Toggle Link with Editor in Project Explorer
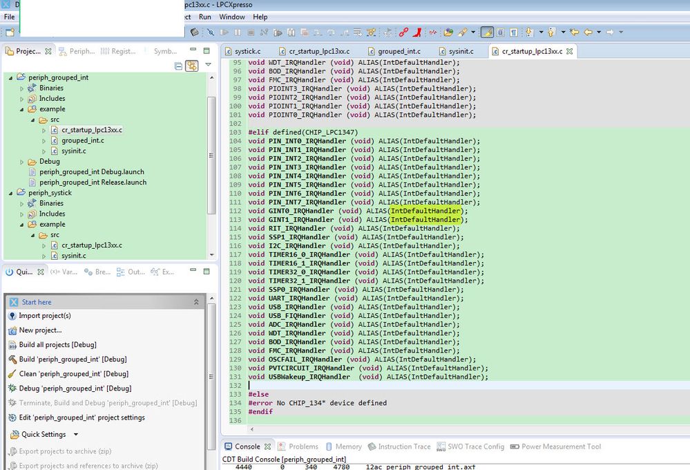Screen dimensions: 690x470 pyautogui.click(x=192, y=66)
